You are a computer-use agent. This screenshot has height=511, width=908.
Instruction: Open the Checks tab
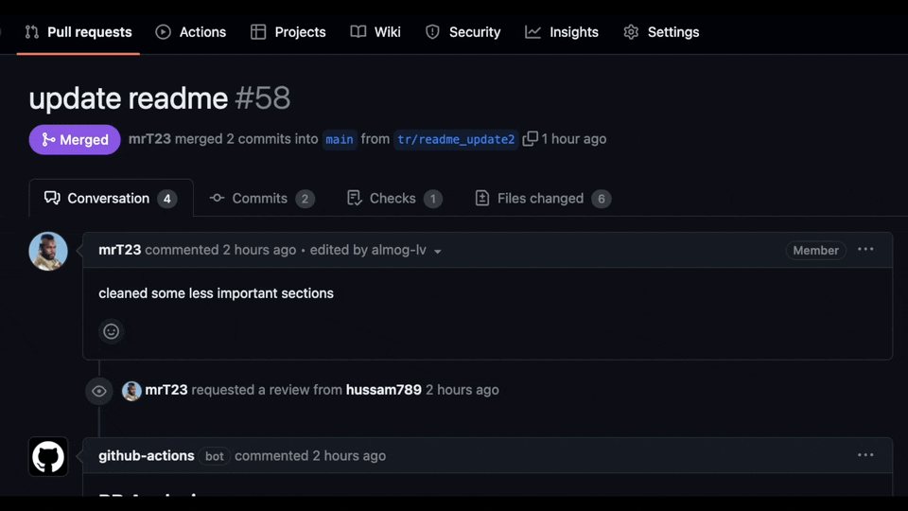[393, 199]
